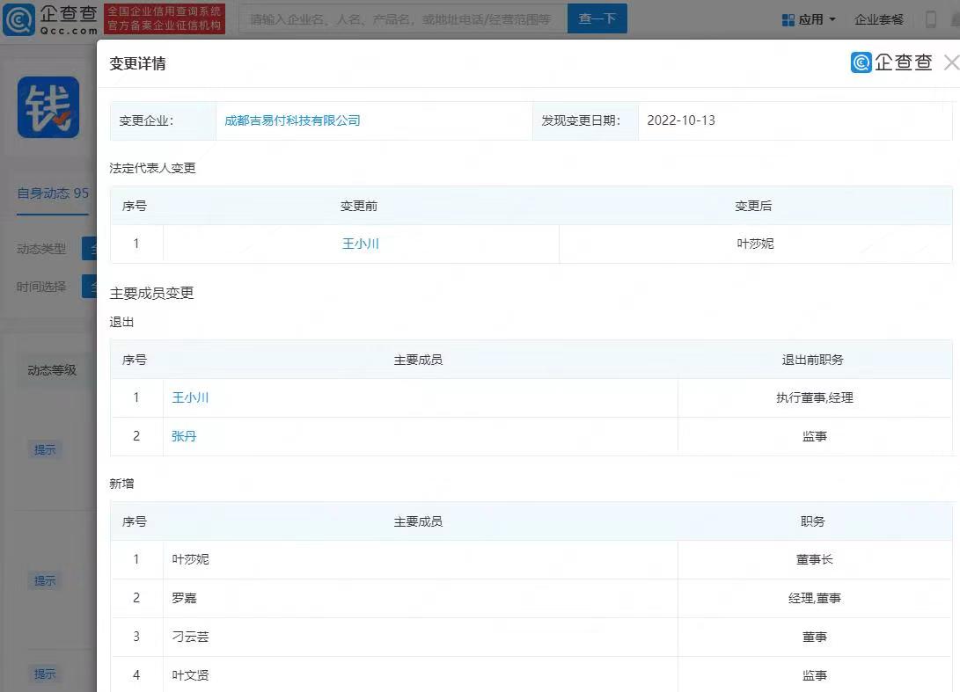960x692 pixels.
Task: Select the 刁云芸 member row text
Action: tap(190, 637)
